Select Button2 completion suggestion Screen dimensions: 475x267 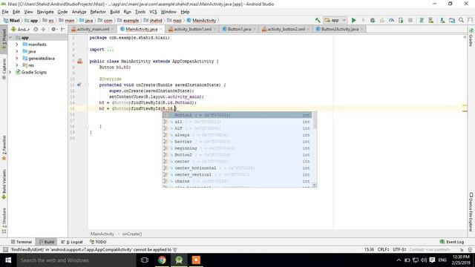[x=237, y=155]
